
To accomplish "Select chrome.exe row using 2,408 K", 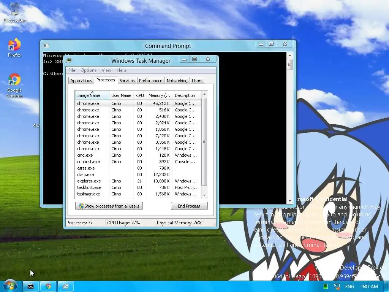I will (x=138, y=116).
